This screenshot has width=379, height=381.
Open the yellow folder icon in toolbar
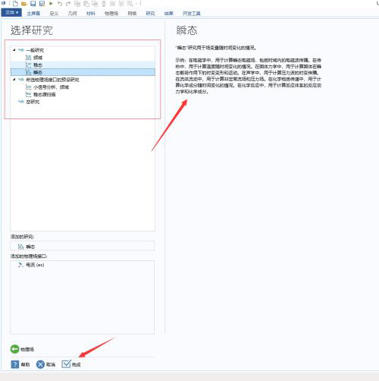point(24,4)
